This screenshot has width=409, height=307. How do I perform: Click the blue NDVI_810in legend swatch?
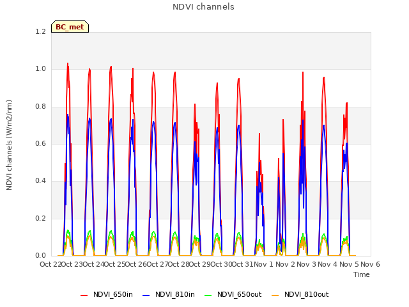pyautogui.click(x=146, y=295)
